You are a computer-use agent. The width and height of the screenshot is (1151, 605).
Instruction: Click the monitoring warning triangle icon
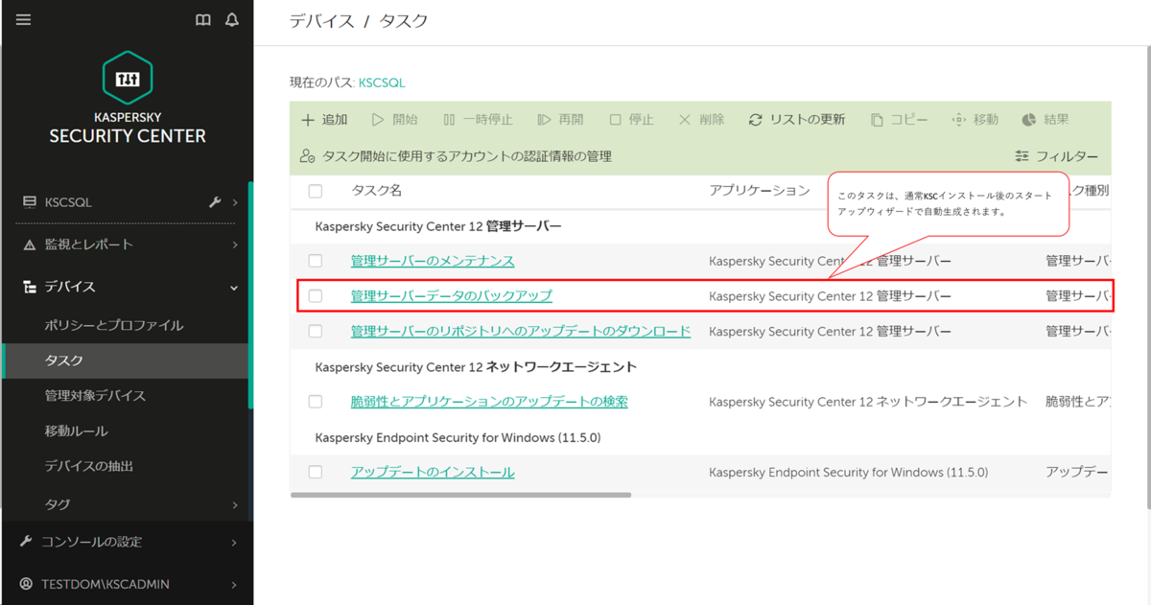tap(29, 244)
